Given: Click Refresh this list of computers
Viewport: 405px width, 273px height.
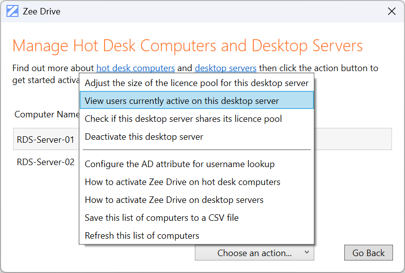Looking at the screenshot, I should [x=142, y=236].
